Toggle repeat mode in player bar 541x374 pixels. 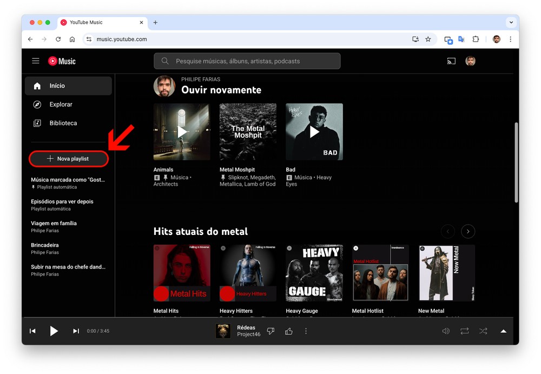[x=465, y=331]
